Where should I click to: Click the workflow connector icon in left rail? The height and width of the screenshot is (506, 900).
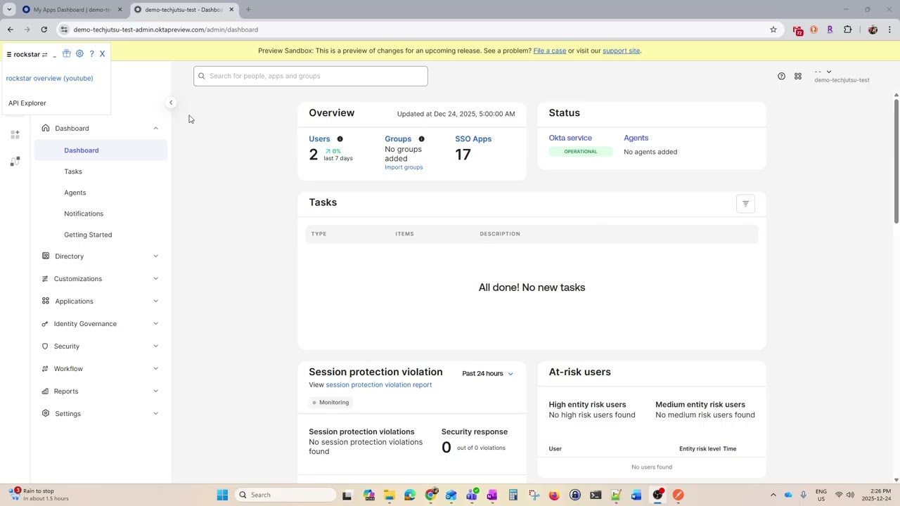click(15, 162)
